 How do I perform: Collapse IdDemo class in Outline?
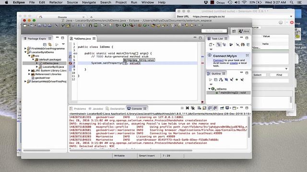(209, 89)
